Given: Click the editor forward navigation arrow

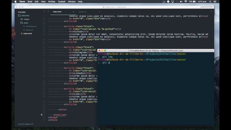Looking at the screenshot, I should pos(48,11).
